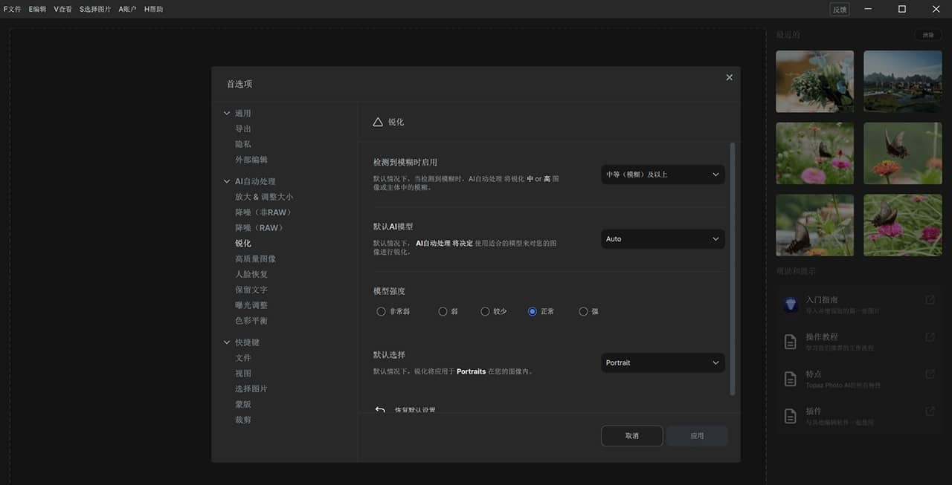Open the recent flower bouquet thumbnail
The width and height of the screenshot is (952, 485).
click(814, 82)
